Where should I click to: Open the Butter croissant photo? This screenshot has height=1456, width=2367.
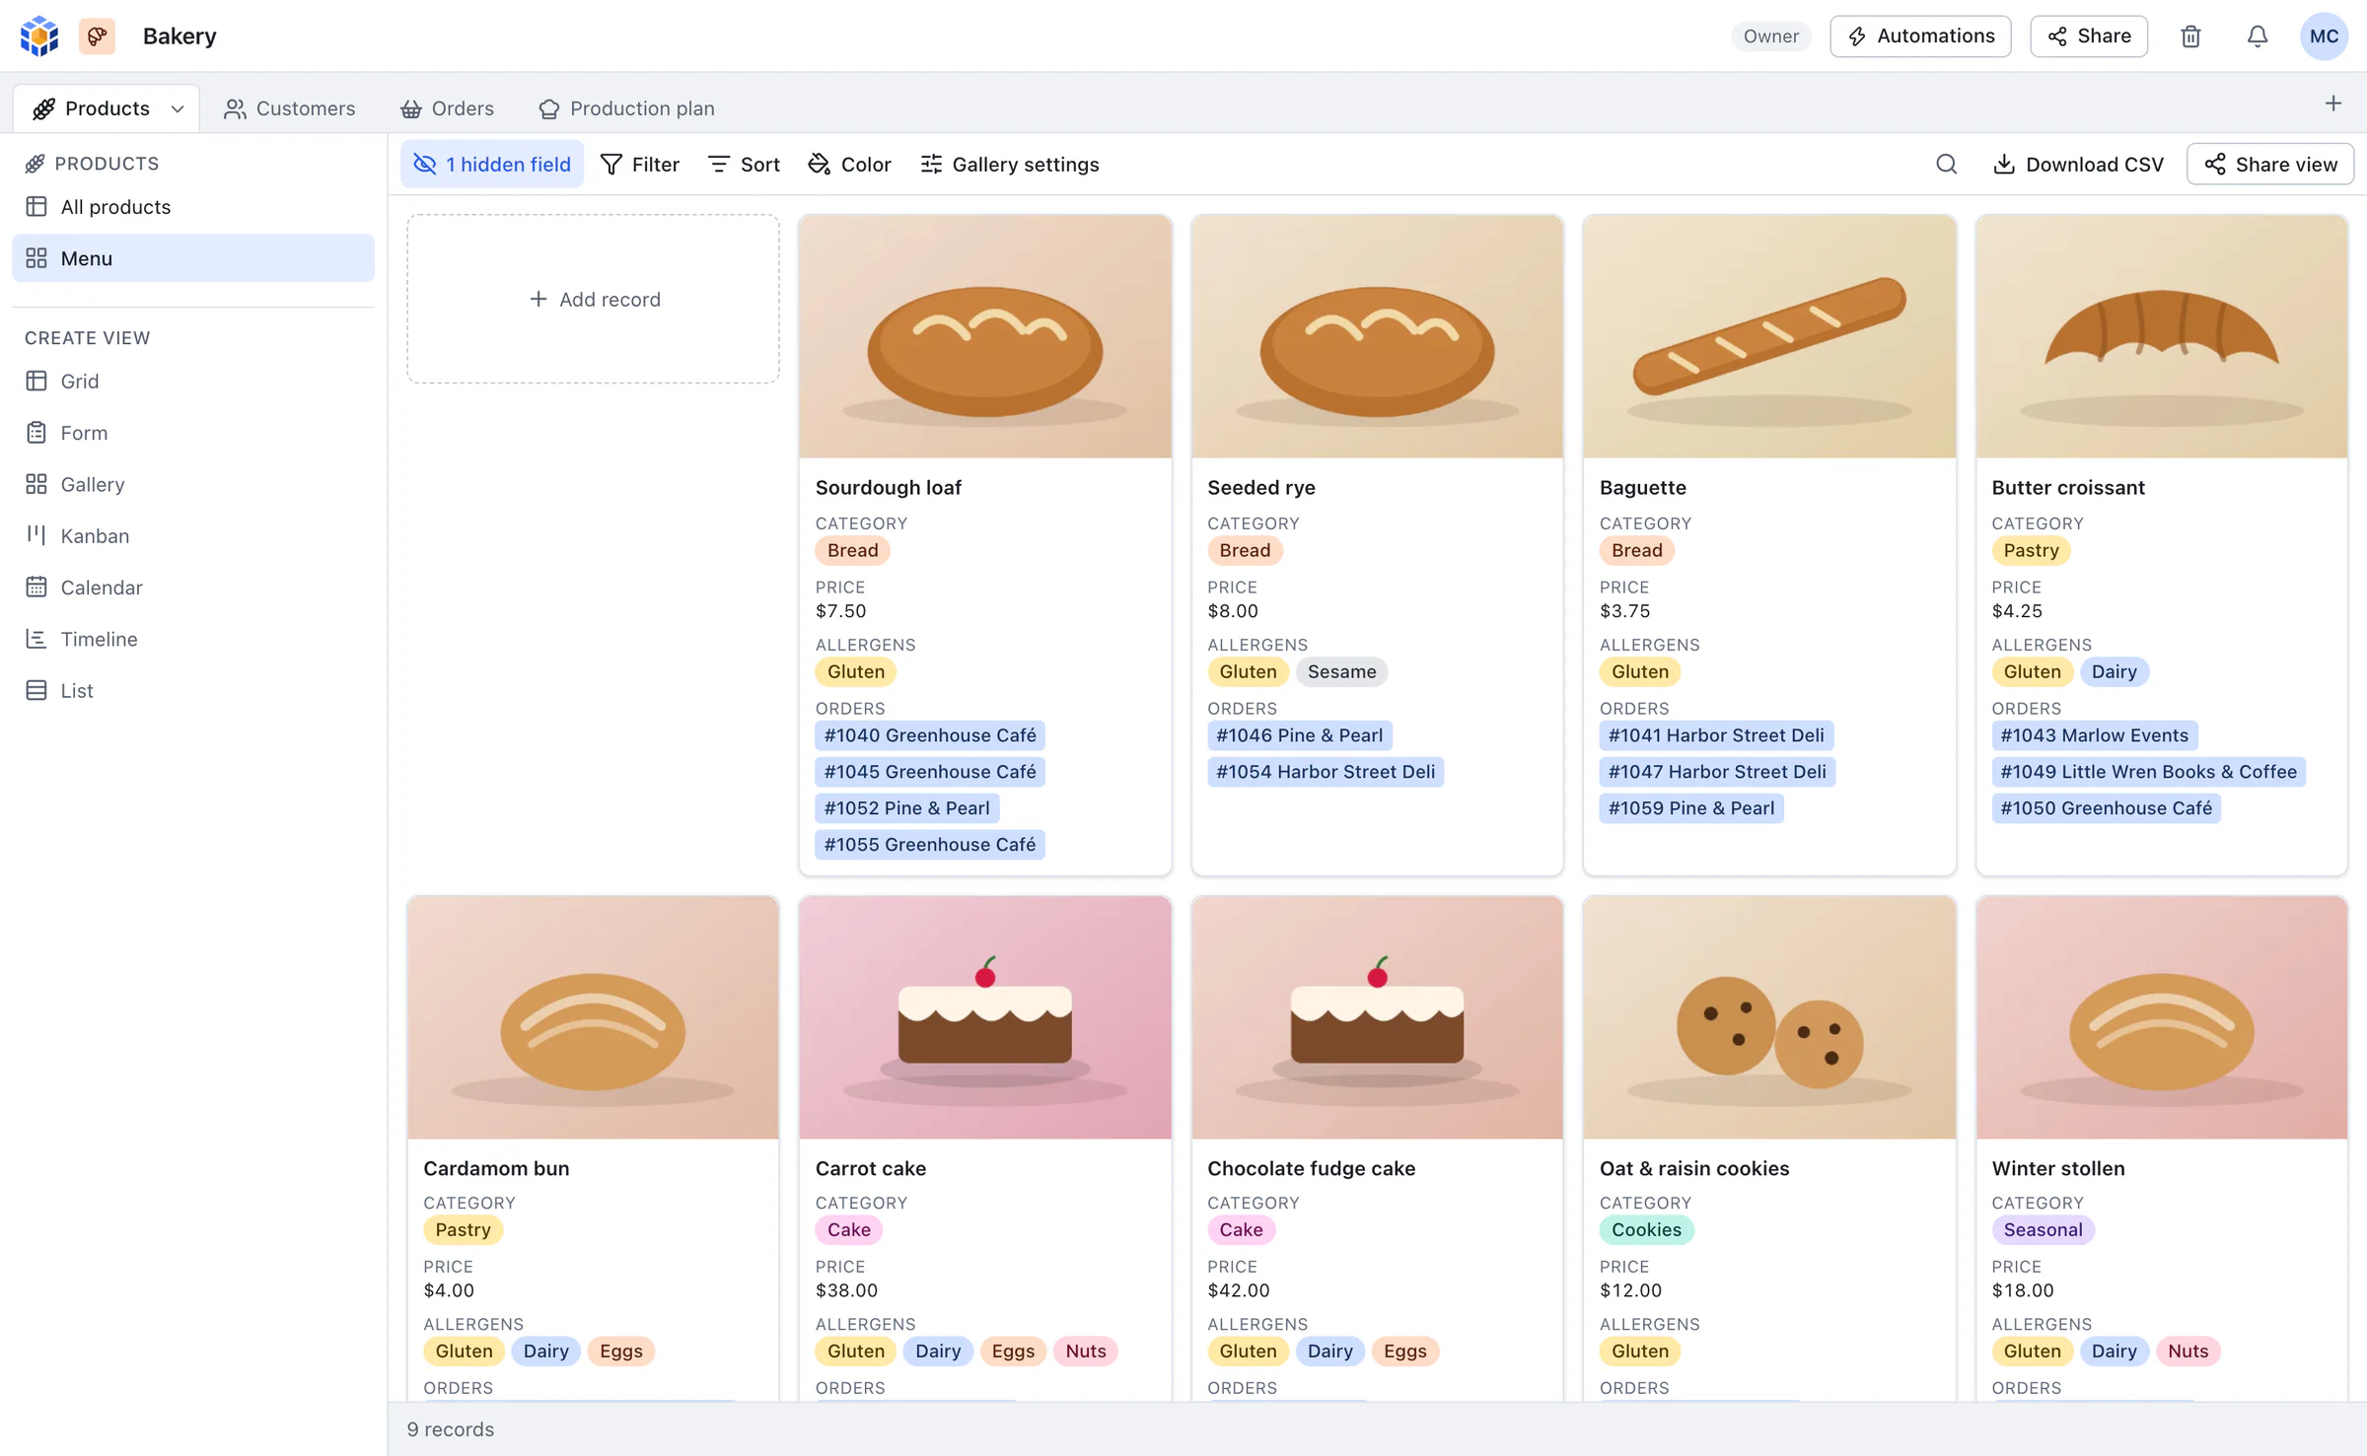(x=2162, y=337)
